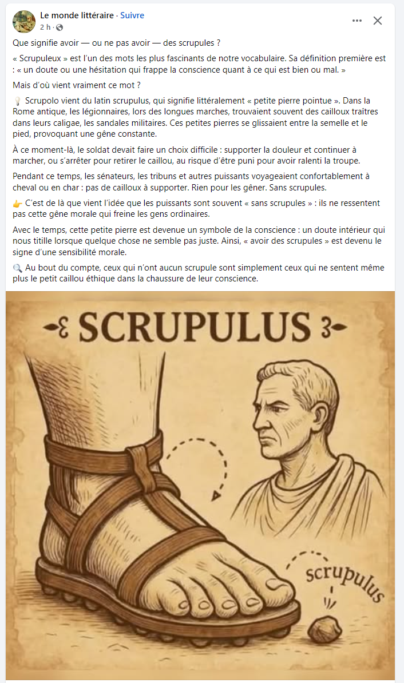Click the line Mais d'où vient vraiment ce mot
Image resolution: width=404 pixels, height=683 pixels.
(77, 85)
